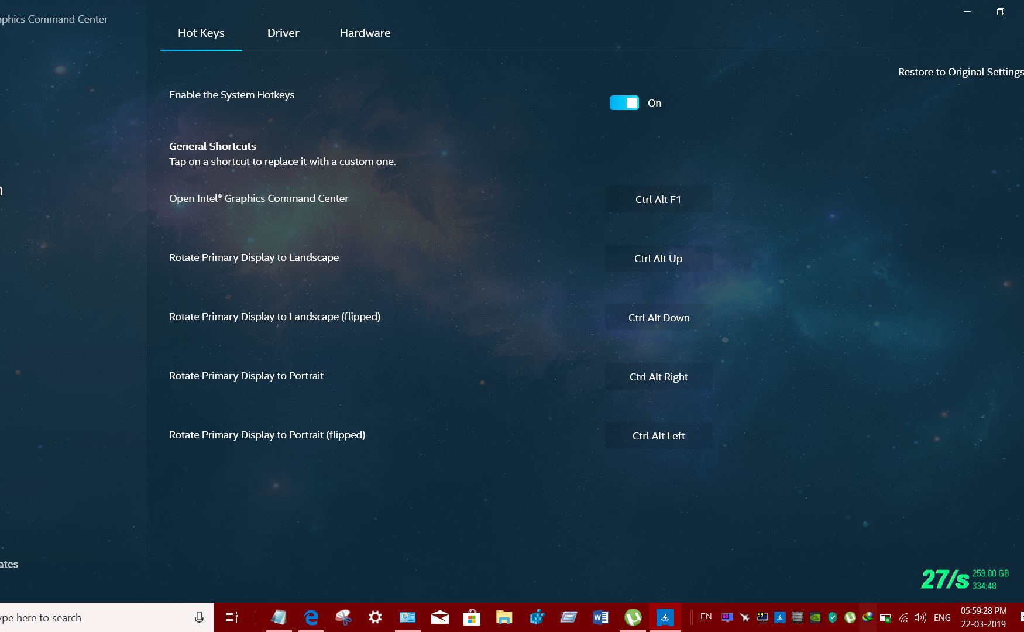
Task: Open the Notepad taskbar icon
Action: 279,617
